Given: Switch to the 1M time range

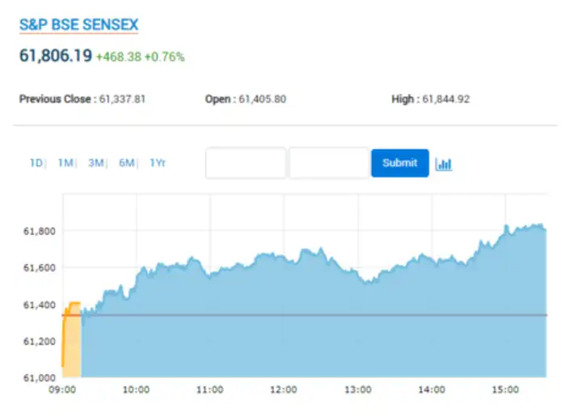Looking at the screenshot, I should pyautogui.click(x=65, y=163).
